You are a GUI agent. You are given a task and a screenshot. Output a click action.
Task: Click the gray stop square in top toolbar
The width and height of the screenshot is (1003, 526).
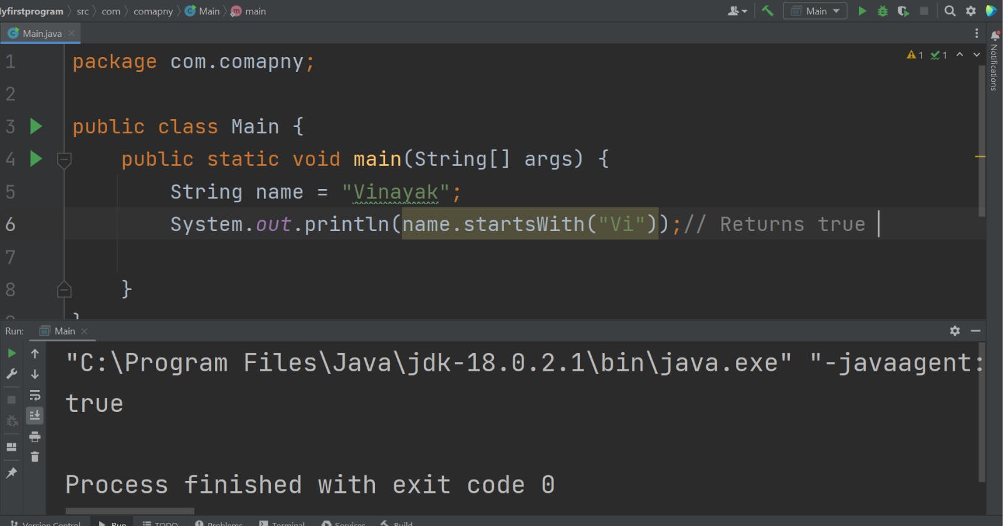(x=924, y=11)
